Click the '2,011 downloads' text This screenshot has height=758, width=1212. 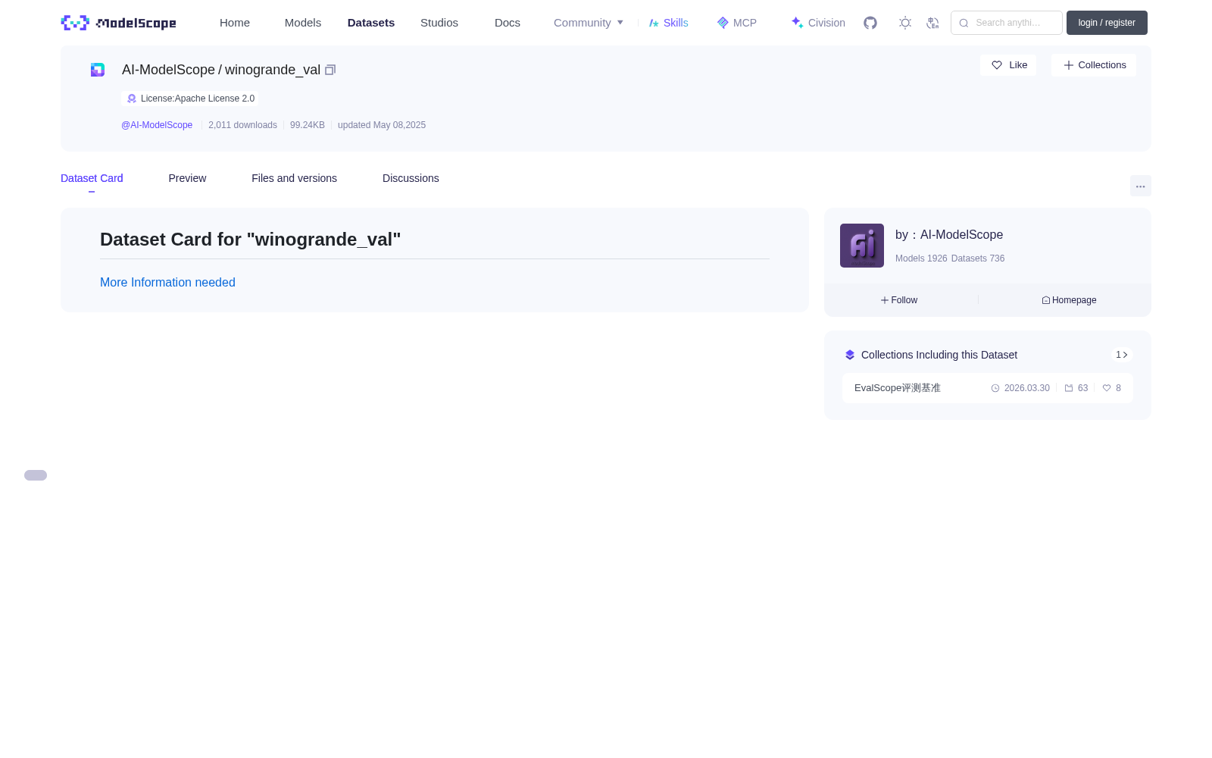click(242, 125)
